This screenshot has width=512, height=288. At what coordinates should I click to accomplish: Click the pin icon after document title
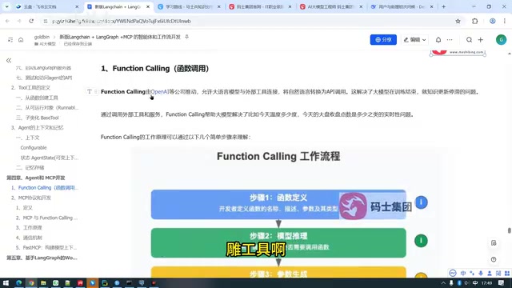pos(186,37)
